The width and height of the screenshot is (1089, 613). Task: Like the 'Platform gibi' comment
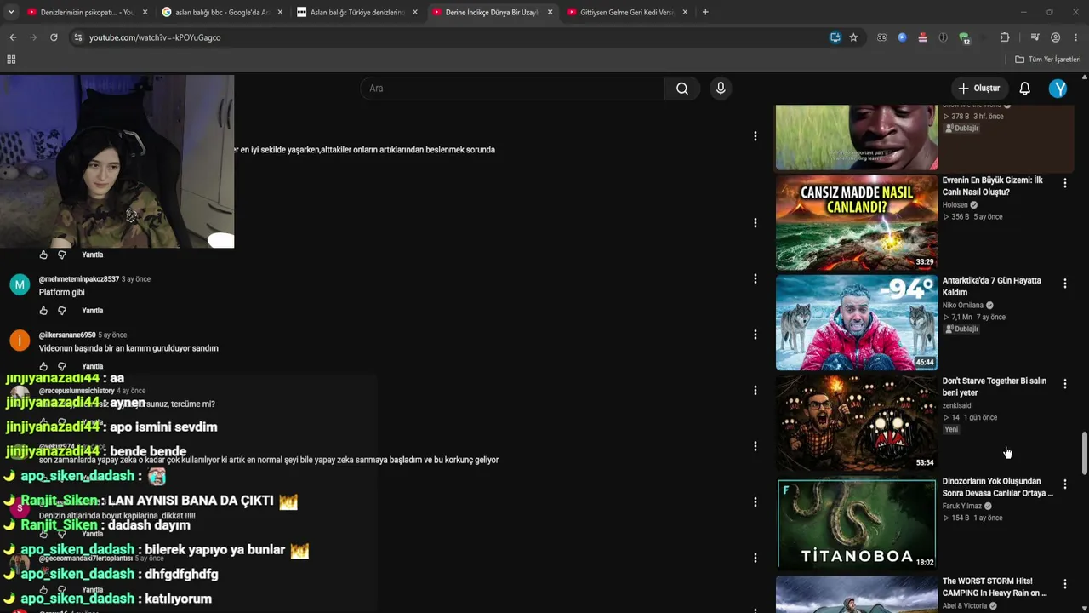43,311
